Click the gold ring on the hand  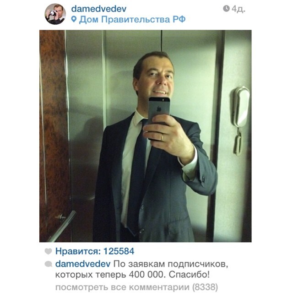click(163, 137)
